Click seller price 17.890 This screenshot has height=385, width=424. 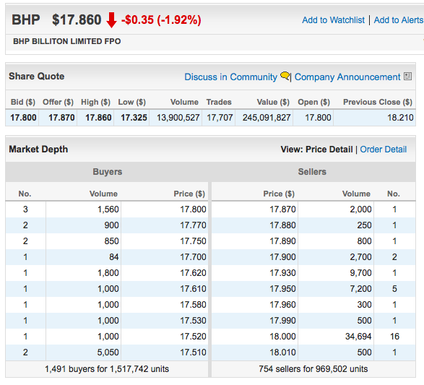(282, 241)
